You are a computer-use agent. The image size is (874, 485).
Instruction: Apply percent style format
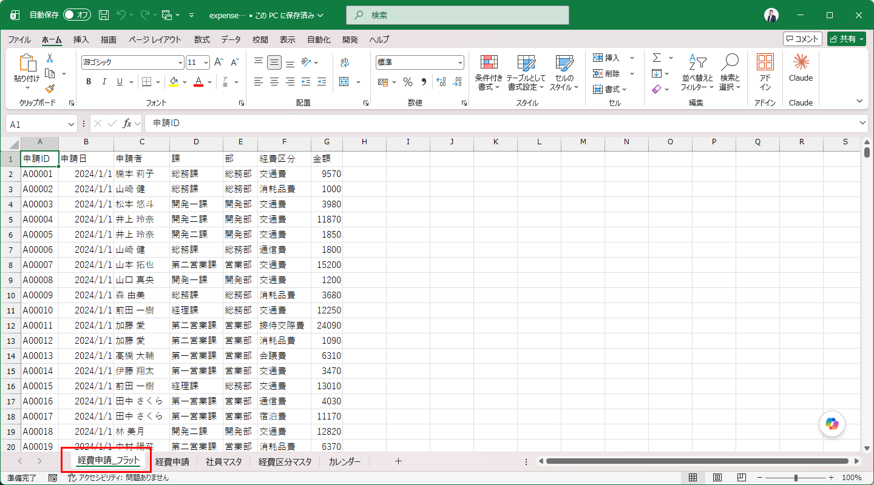click(x=408, y=81)
